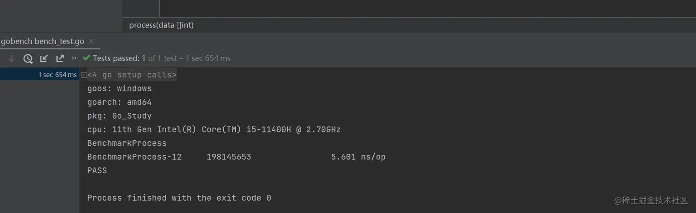696x213 pixels.
Task: Jump to next failed test arrow
Action: coord(12,58)
